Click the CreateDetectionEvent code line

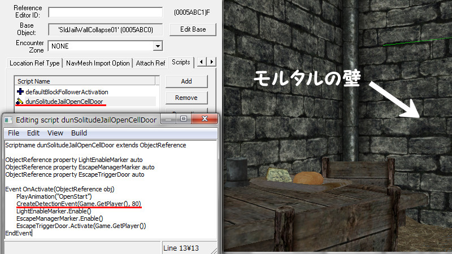click(79, 204)
